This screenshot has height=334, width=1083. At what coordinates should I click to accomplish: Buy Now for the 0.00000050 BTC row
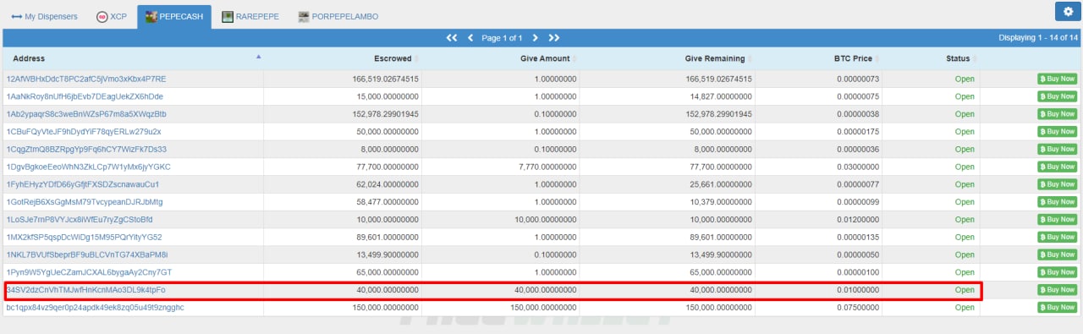coord(1058,255)
